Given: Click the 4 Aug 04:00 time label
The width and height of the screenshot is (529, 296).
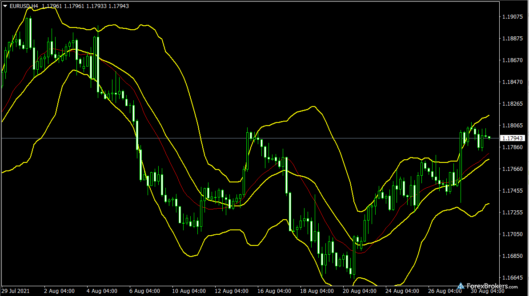Looking at the screenshot, I should click(x=102, y=292).
